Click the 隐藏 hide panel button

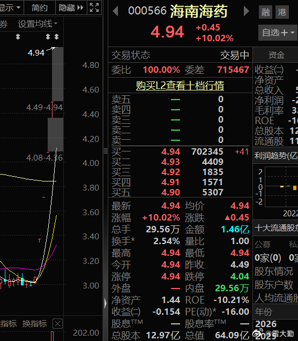click(x=71, y=8)
